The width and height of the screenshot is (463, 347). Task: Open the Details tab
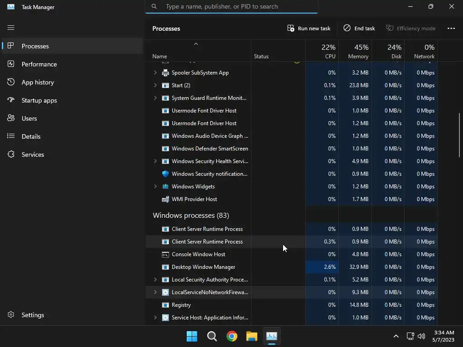point(72,136)
